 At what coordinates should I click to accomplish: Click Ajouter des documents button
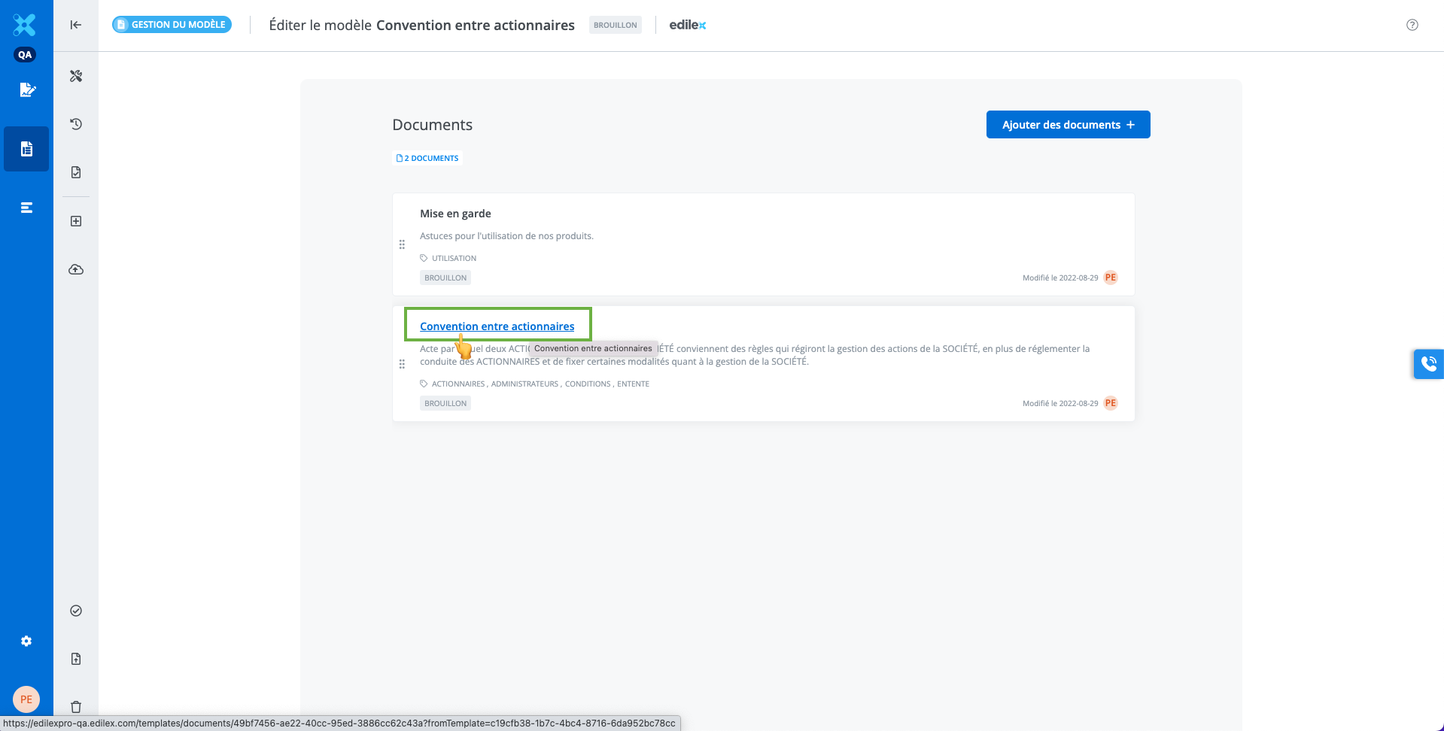pos(1068,125)
